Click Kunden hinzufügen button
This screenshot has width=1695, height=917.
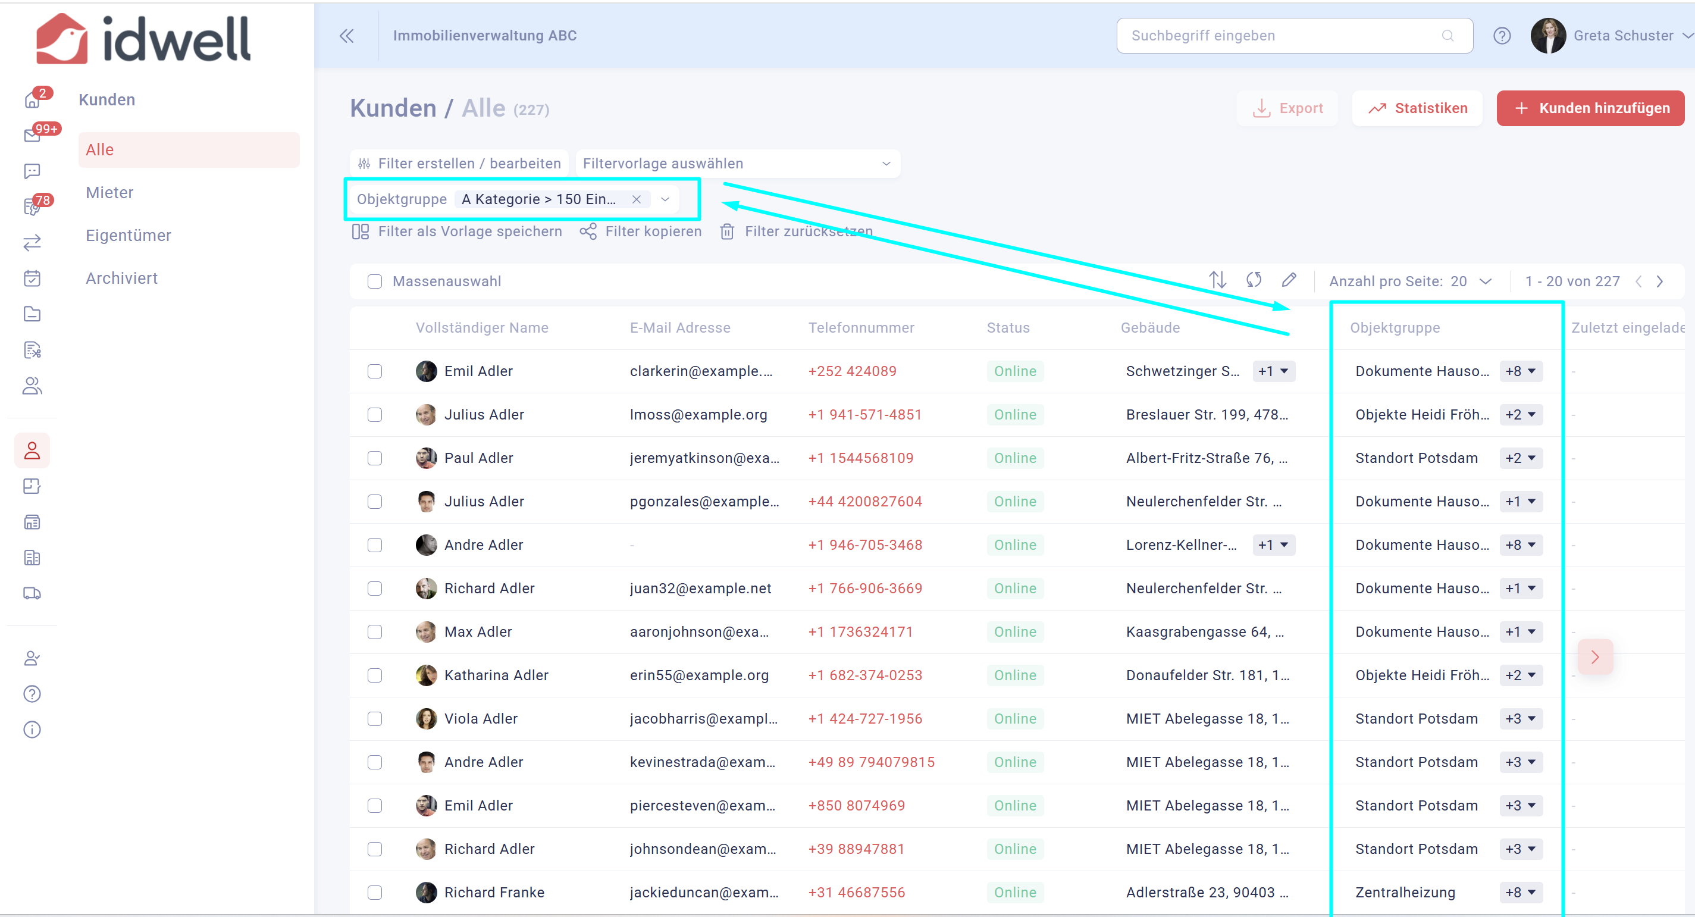click(1591, 108)
